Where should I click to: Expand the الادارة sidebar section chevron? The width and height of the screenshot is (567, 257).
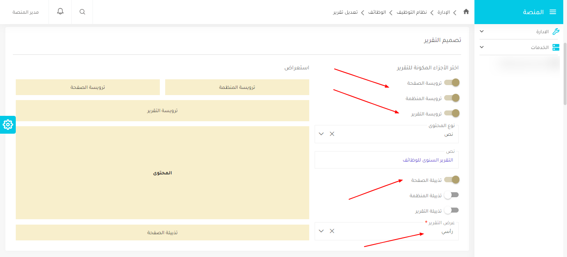click(481, 32)
